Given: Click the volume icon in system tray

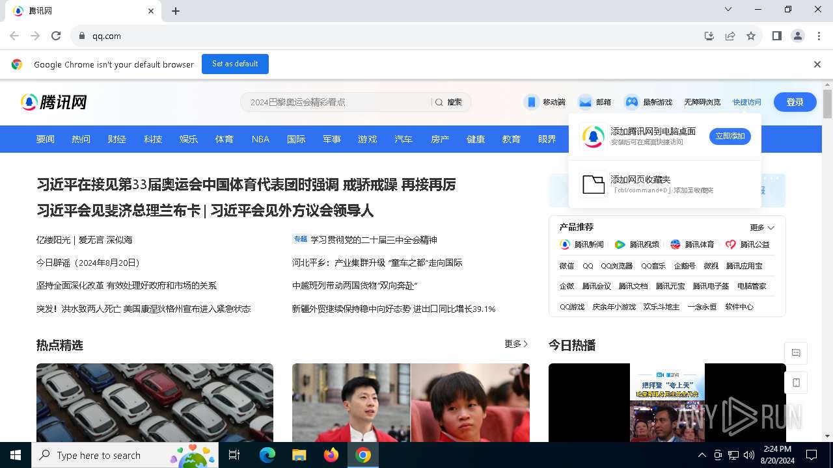Looking at the screenshot, I should 749,455.
